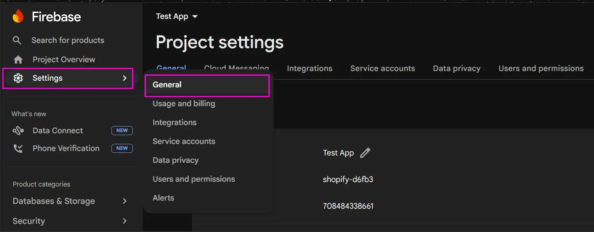Switch to the Service accounts tab
The image size is (594, 232).
[x=382, y=68]
